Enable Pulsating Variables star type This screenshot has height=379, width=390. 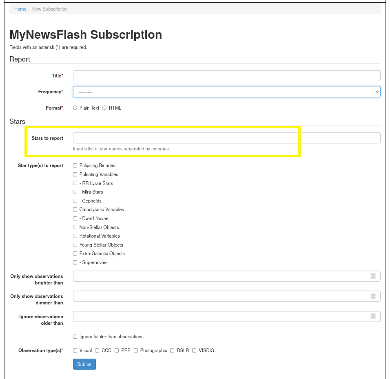coord(75,174)
